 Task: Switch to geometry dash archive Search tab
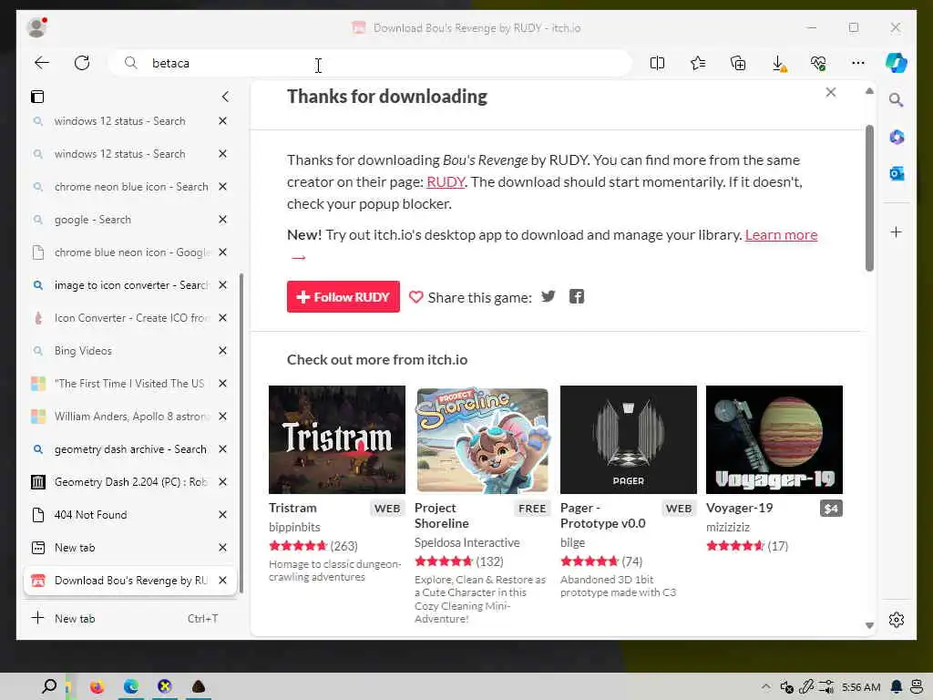(130, 448)
